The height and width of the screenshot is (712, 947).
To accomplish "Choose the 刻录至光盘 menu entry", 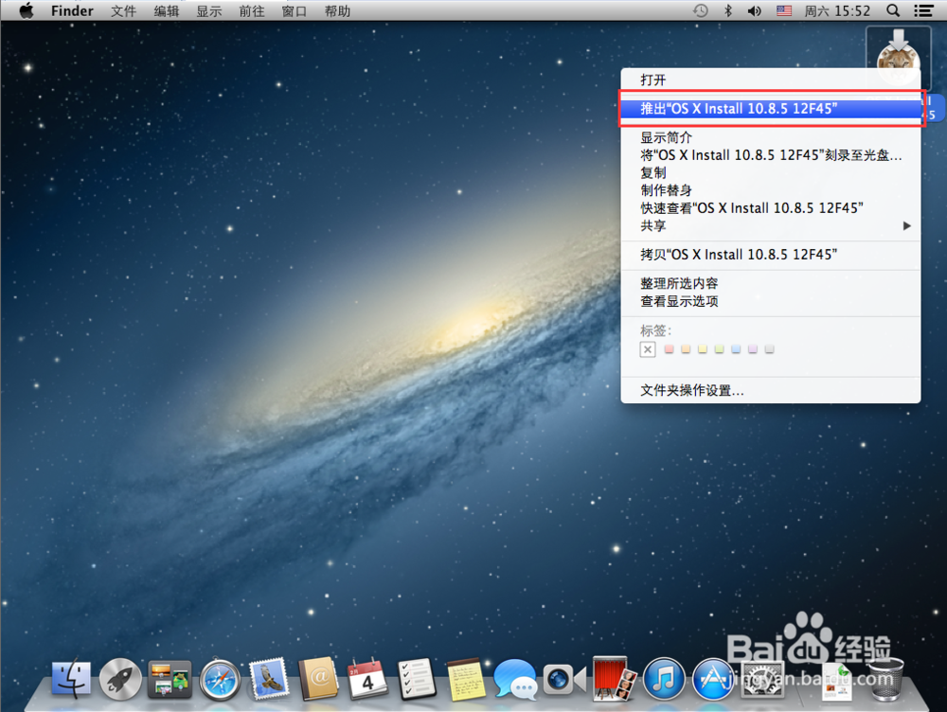I will (771, 155).
